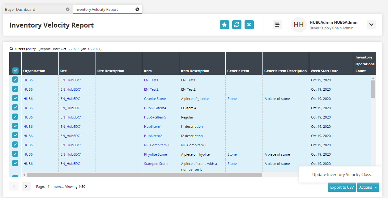Close the Inventory Velocity Report tab
This screenshot has width=388, height=198.
pos(137,9)
